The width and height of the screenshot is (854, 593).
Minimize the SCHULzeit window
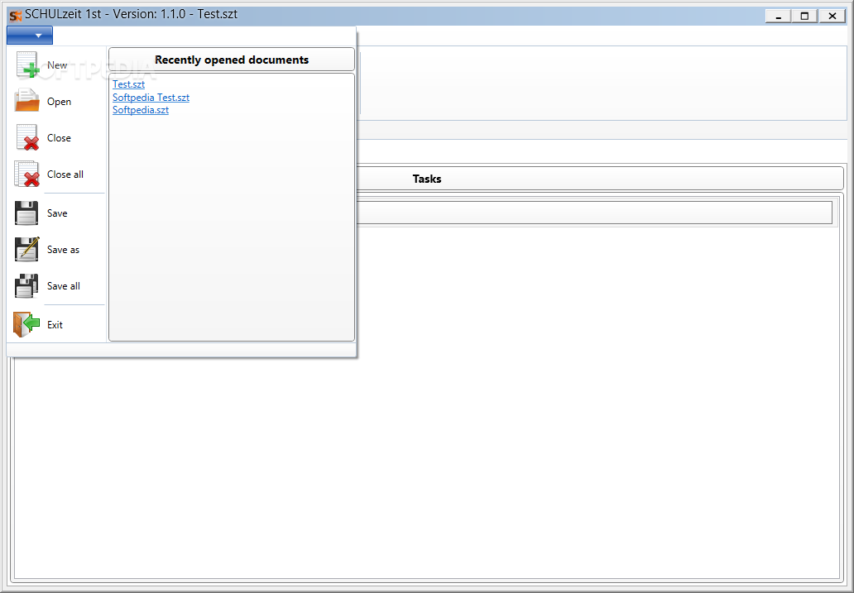coord(779,16)
